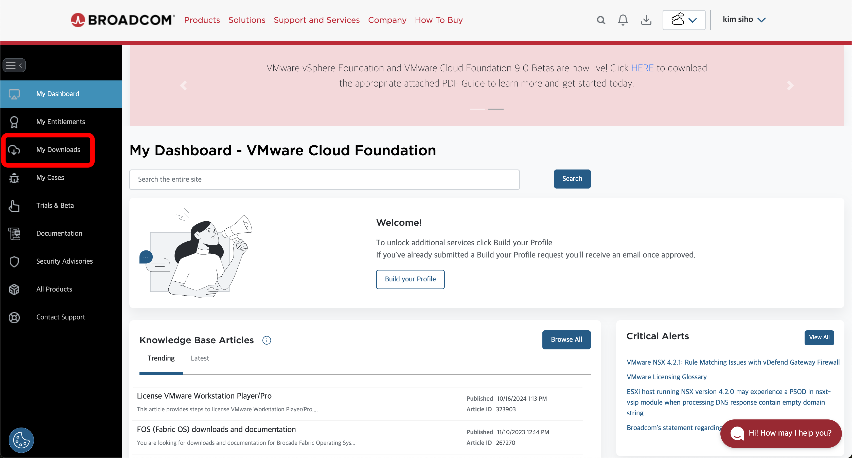Image resolution: width=852 pixels, height=458 pixels.
Task: Open the Company menu
Action: [387, 20]
